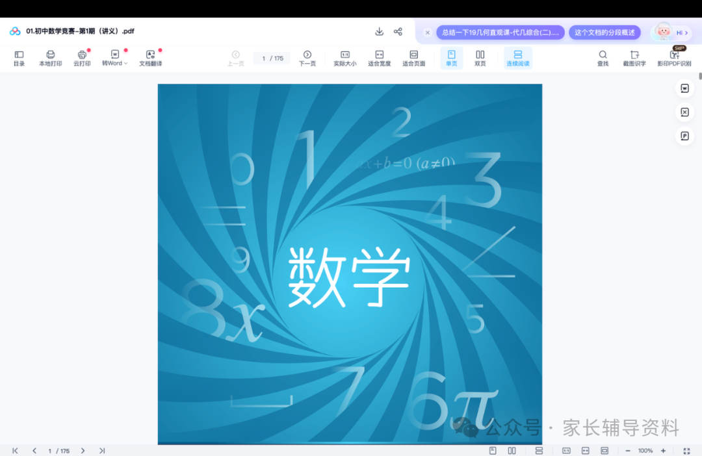Screen dimensions: 702x456
Task: Go to next page in bottom bar
Action: tap(83, 451)
